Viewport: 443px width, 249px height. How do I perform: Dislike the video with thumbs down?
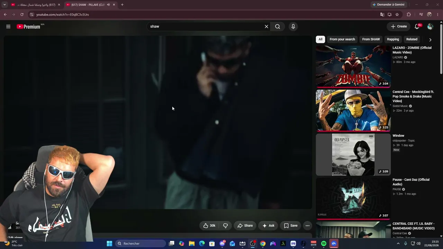pyautogui.click(x=225, y=225)
